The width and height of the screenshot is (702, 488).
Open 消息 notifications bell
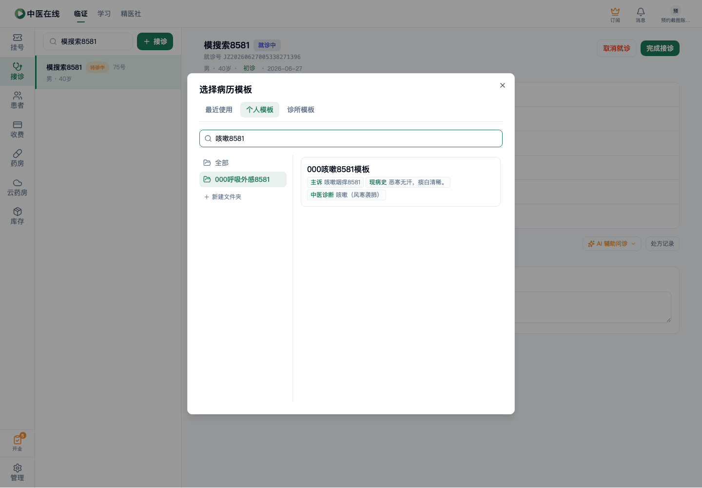tap(641, 15)
